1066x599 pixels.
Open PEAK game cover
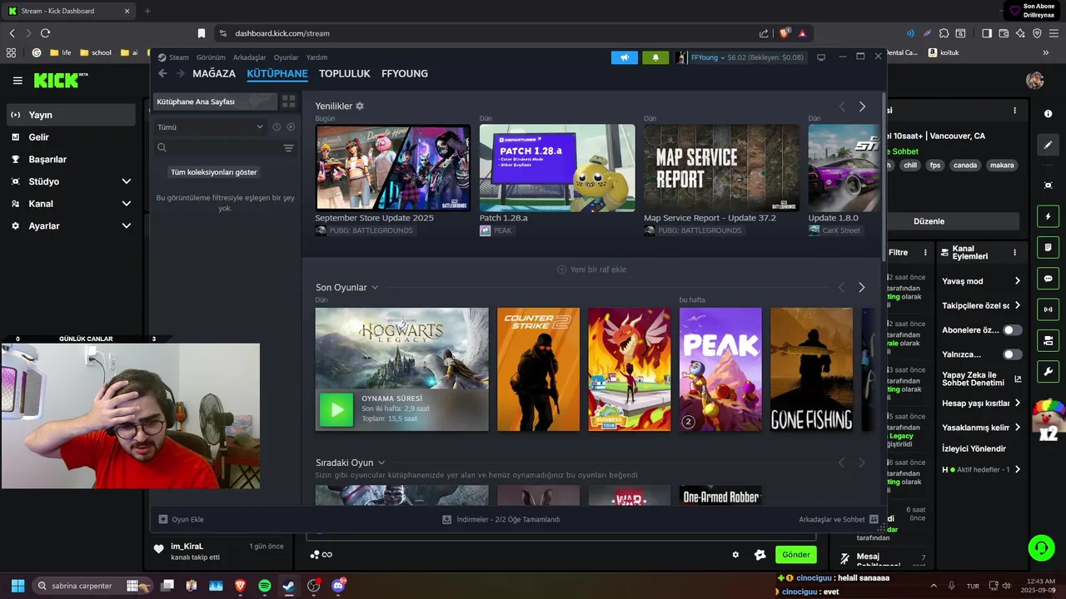[x=720, y=369]
